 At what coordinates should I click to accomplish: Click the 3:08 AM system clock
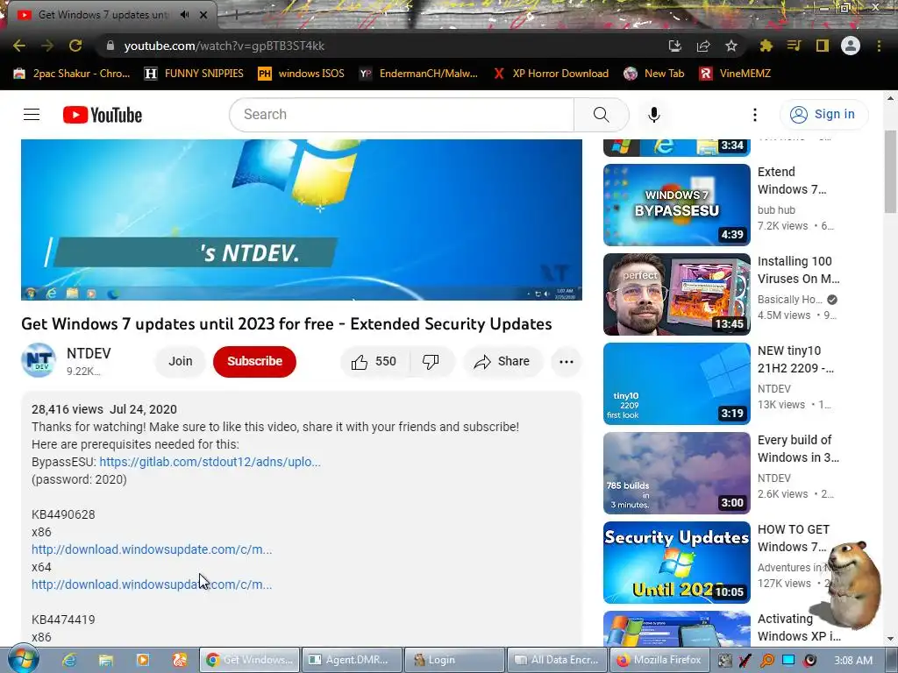[x=853, y=661]
